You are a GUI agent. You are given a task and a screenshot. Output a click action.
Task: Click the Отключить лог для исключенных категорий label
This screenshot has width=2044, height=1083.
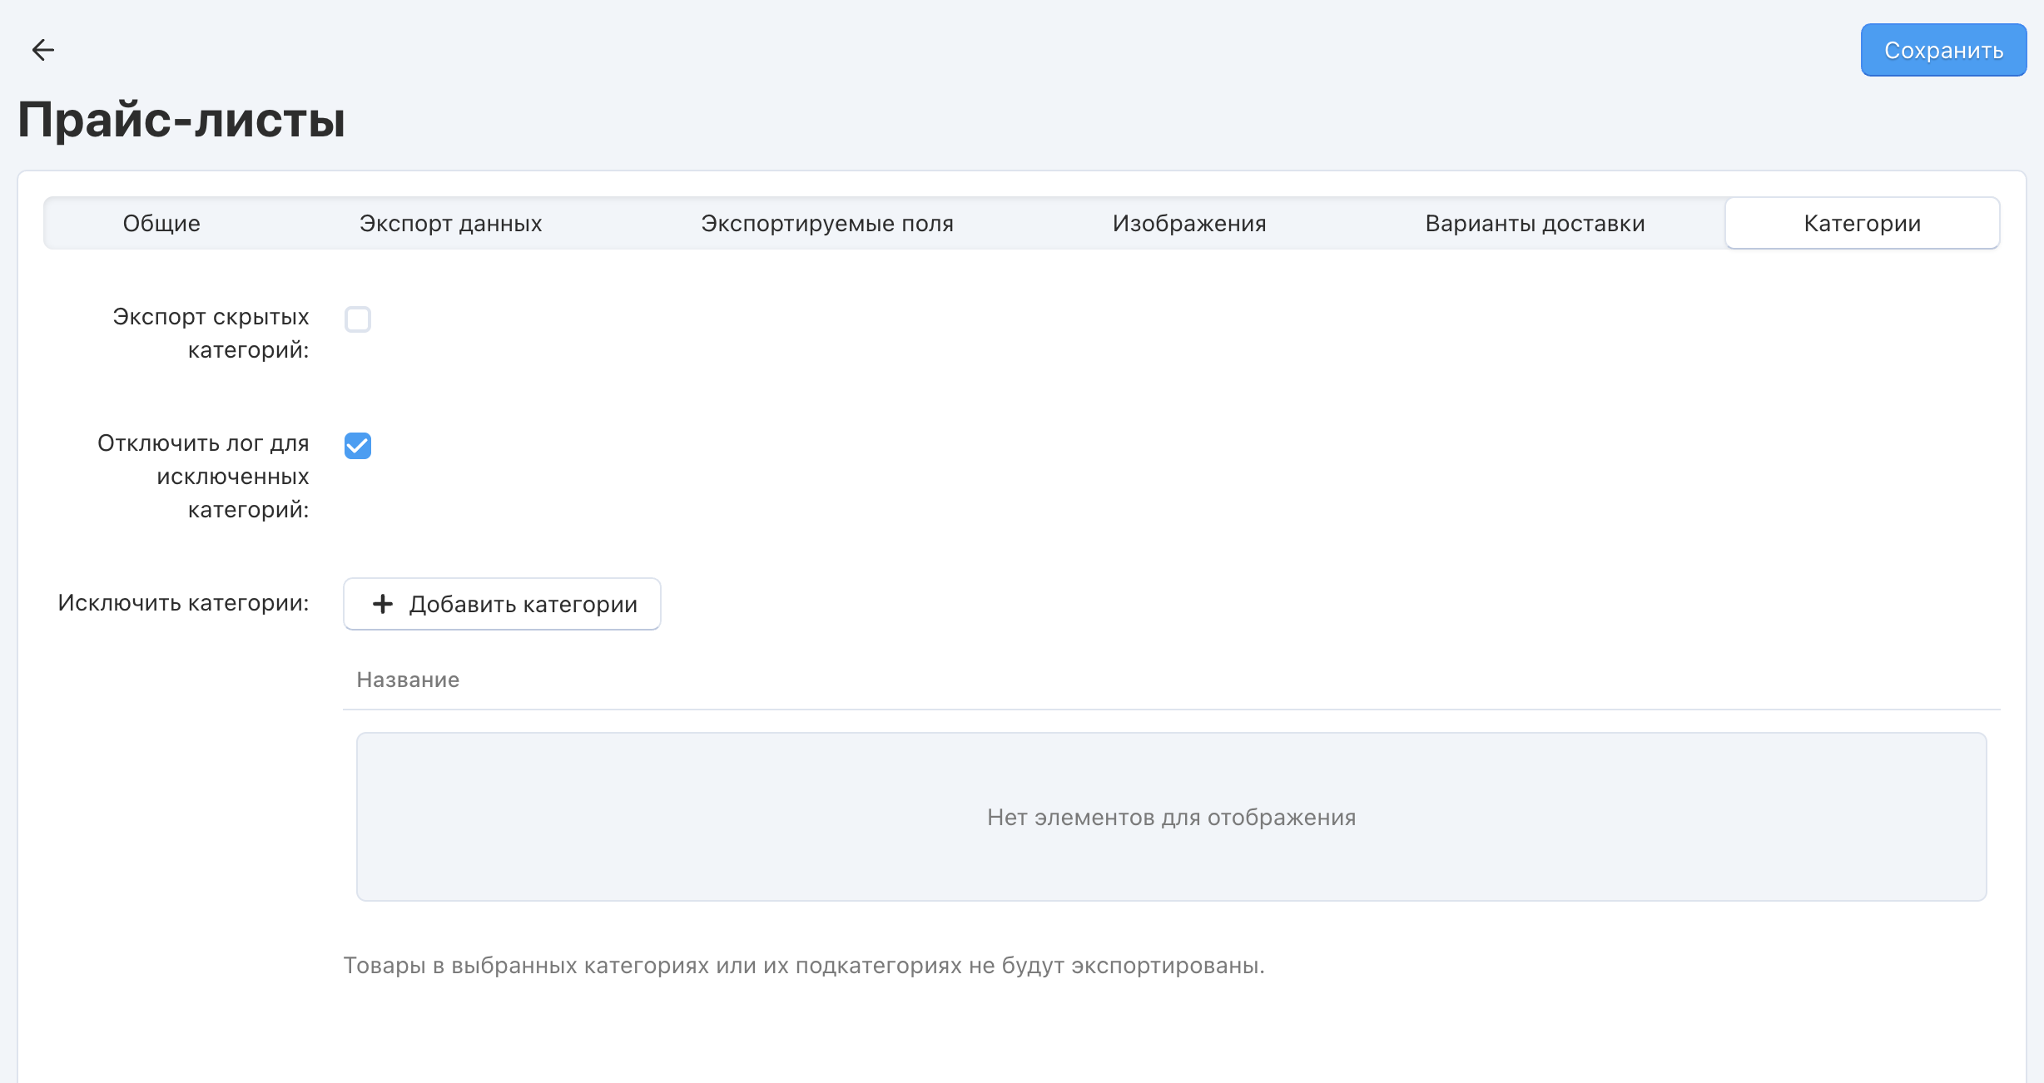(x=204, y=476)
